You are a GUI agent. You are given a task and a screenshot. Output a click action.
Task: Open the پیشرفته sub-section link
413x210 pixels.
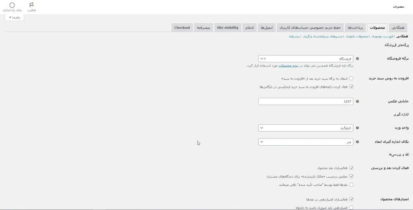click(294, 37)
